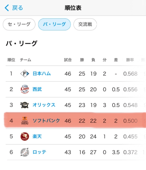Viewport: 146px width, 170px height.
Task: Click the 勝率 column header
Action: (130, 60)
